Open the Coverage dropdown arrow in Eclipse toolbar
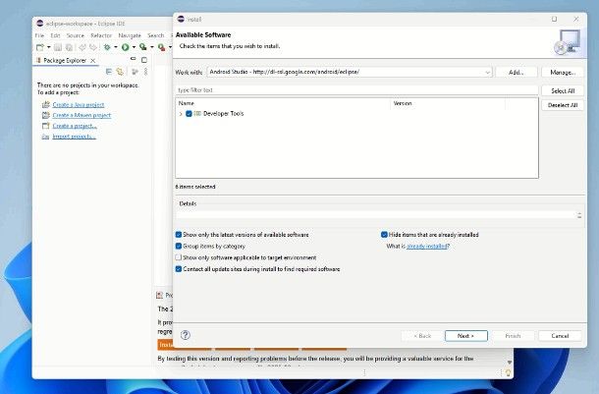The image size is (599, 394). [151, 47]
